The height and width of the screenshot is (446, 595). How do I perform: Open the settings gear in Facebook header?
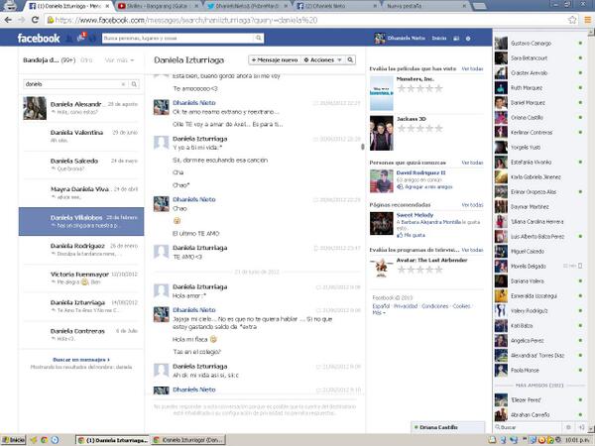[x=468, y=39]
